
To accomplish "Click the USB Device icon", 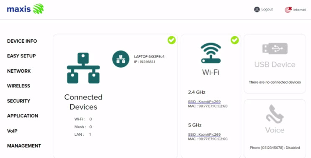I will pos(275,48).
